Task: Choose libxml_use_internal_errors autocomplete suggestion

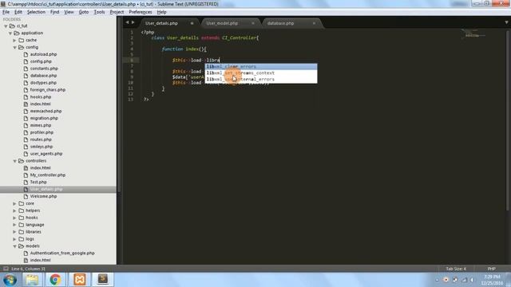Action: point(261,79)
